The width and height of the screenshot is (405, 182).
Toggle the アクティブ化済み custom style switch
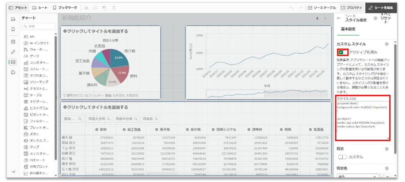tap(342, 52)
